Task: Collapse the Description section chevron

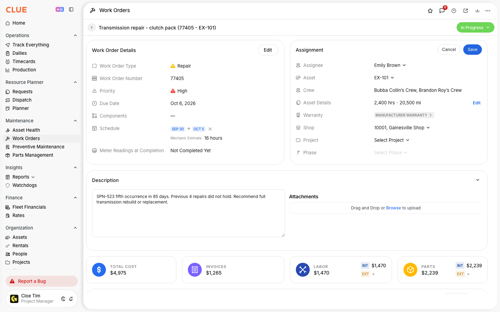Action: (478, 180)
